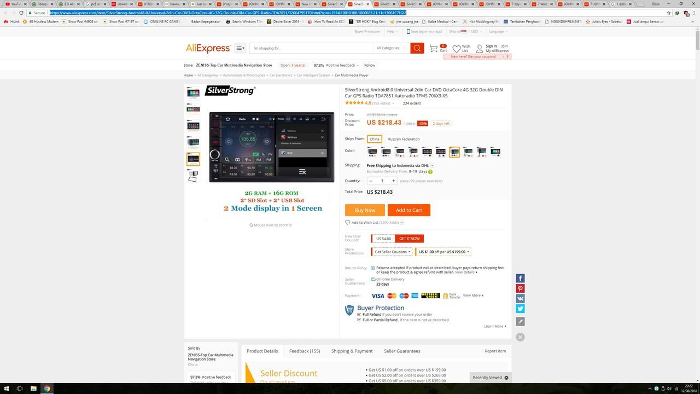Open the Wish List heart icon
The width and height of the screenshot is (700, 394).
coord(456,48)
